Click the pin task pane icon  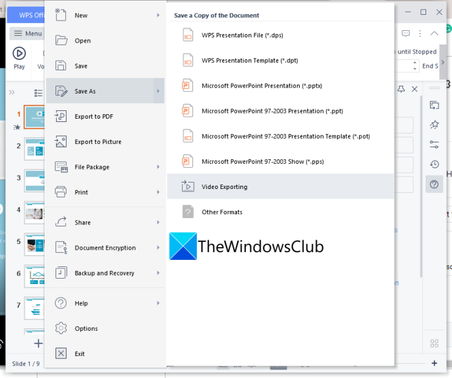401,89
